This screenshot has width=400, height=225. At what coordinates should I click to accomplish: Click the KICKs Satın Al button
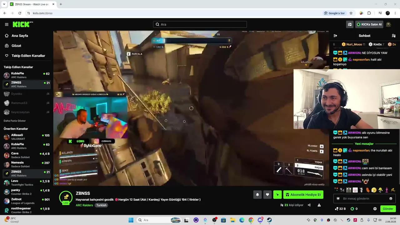click(x=369, y=24)
